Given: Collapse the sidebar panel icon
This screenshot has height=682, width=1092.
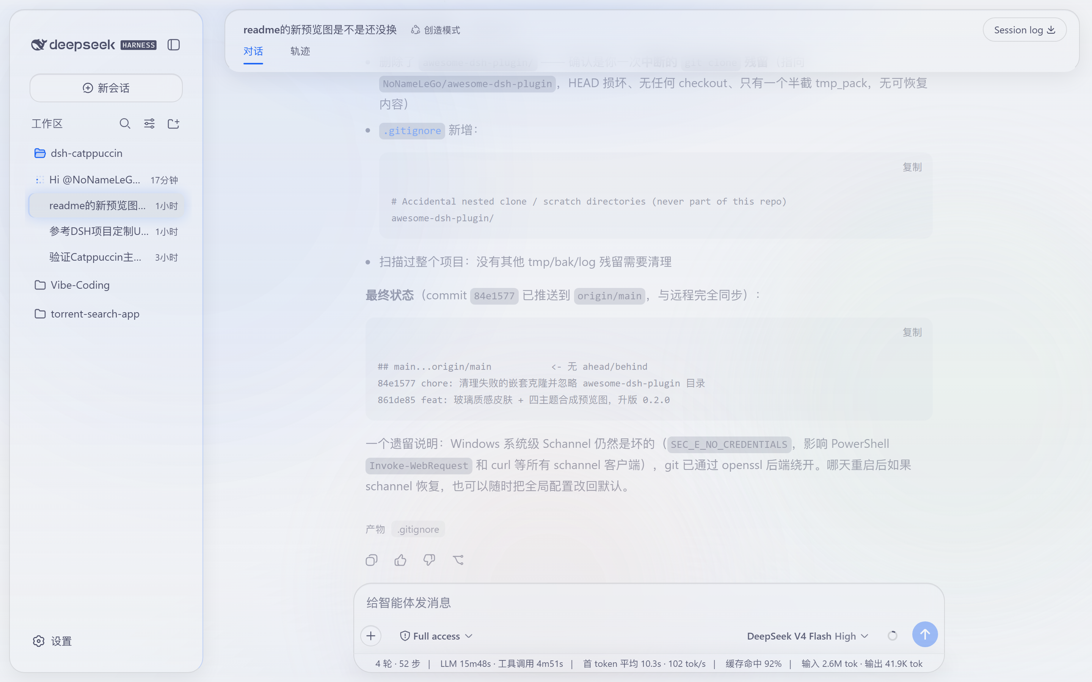Looking at the screenshot, I should 174,45.
